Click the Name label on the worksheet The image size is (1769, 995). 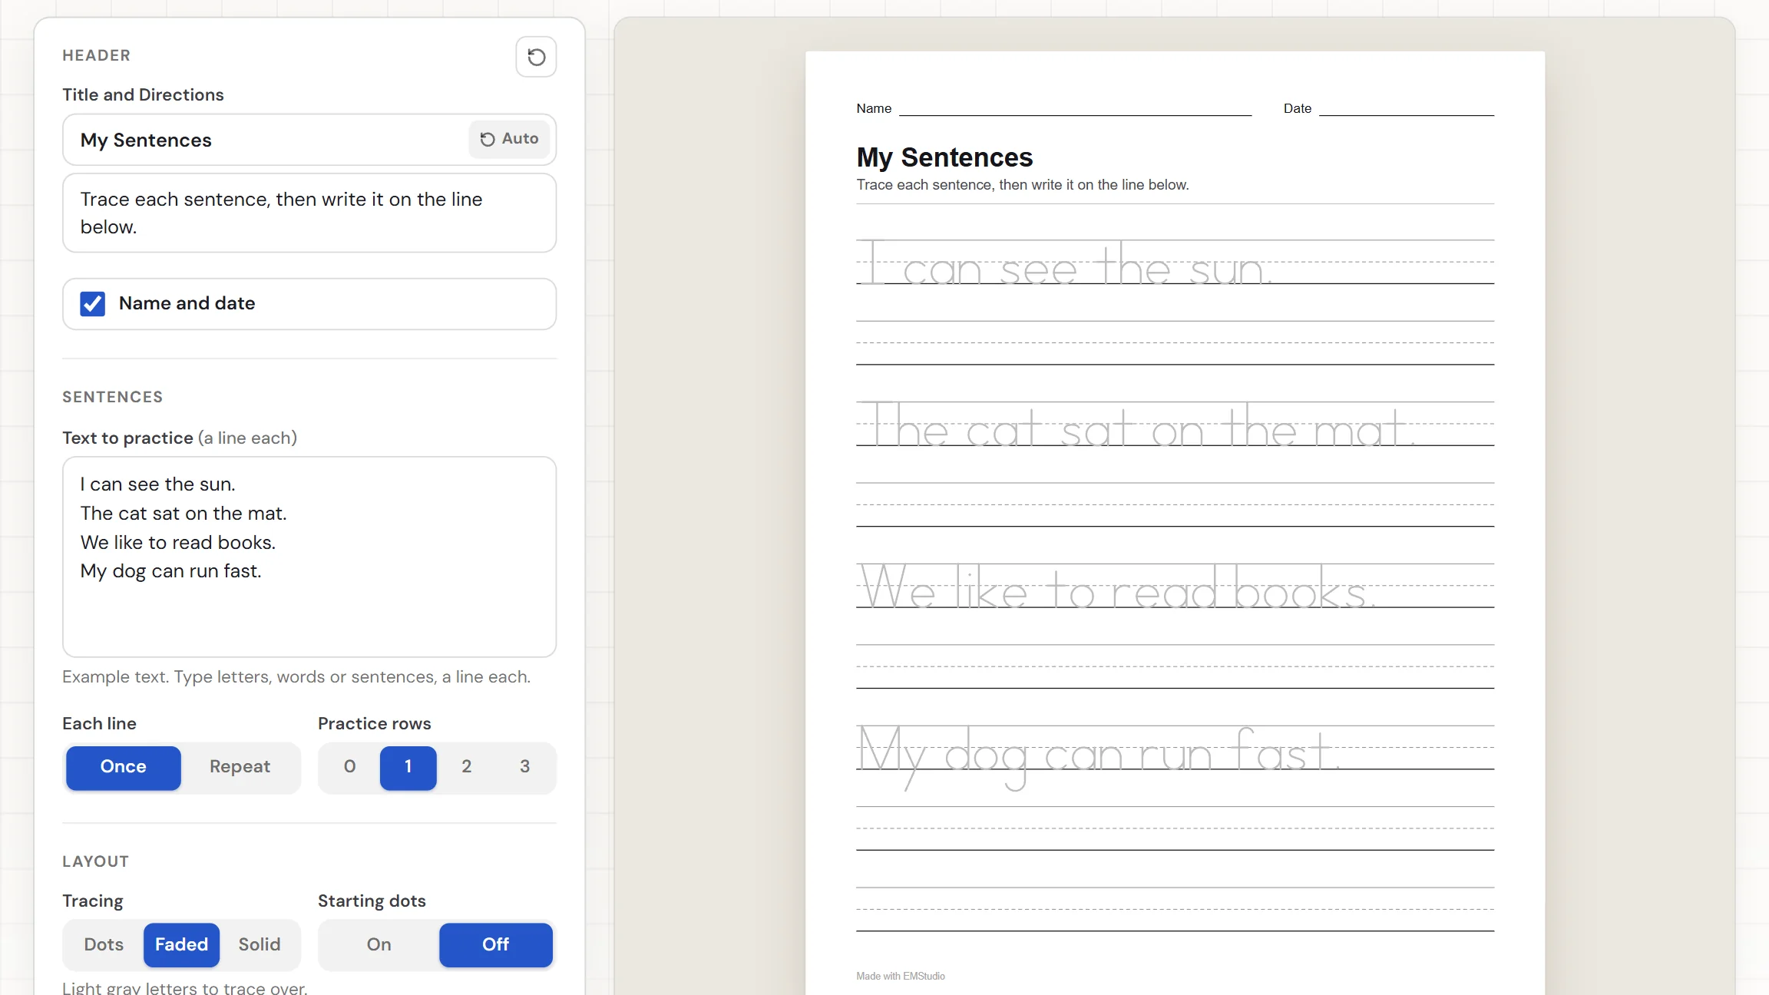coord(874,109)
